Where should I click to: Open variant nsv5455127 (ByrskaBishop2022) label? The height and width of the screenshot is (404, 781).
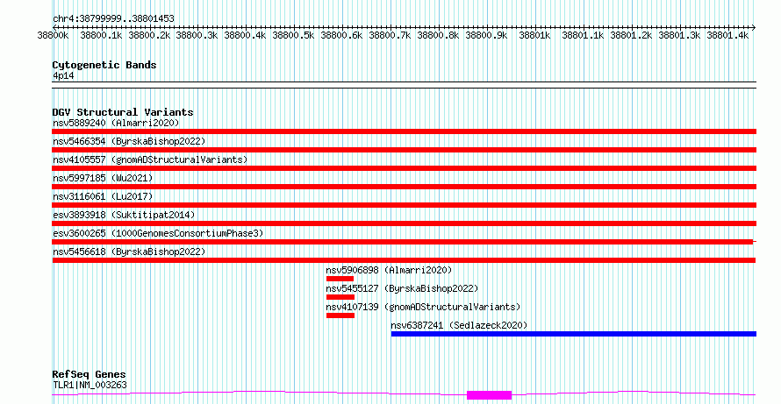click(403, 288)
